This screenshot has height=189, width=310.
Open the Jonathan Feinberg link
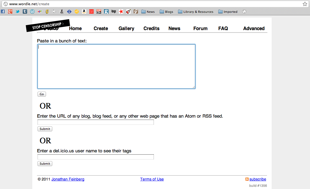68,179
